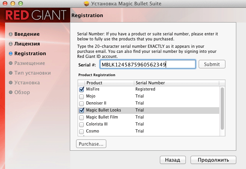The width and height of the screenshot is (246, 169).
Task: Open the Purchase... dialog
Action: click(x=91, y=144)
